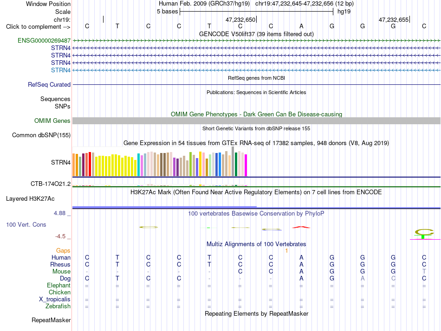
Task: Open the PhyloP Basewise Conservation title
Action: pos(256,214)
